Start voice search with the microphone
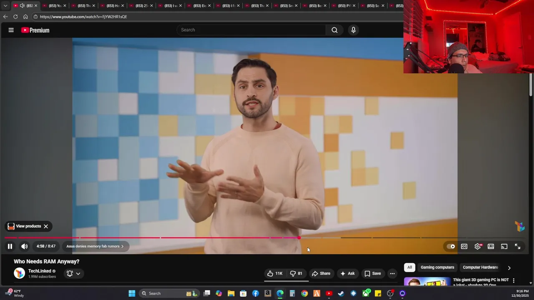This screenshot has height=300, width=534. pos(353,30)
